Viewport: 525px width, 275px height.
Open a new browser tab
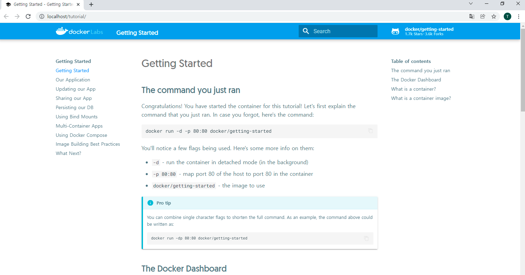[91, 4]
